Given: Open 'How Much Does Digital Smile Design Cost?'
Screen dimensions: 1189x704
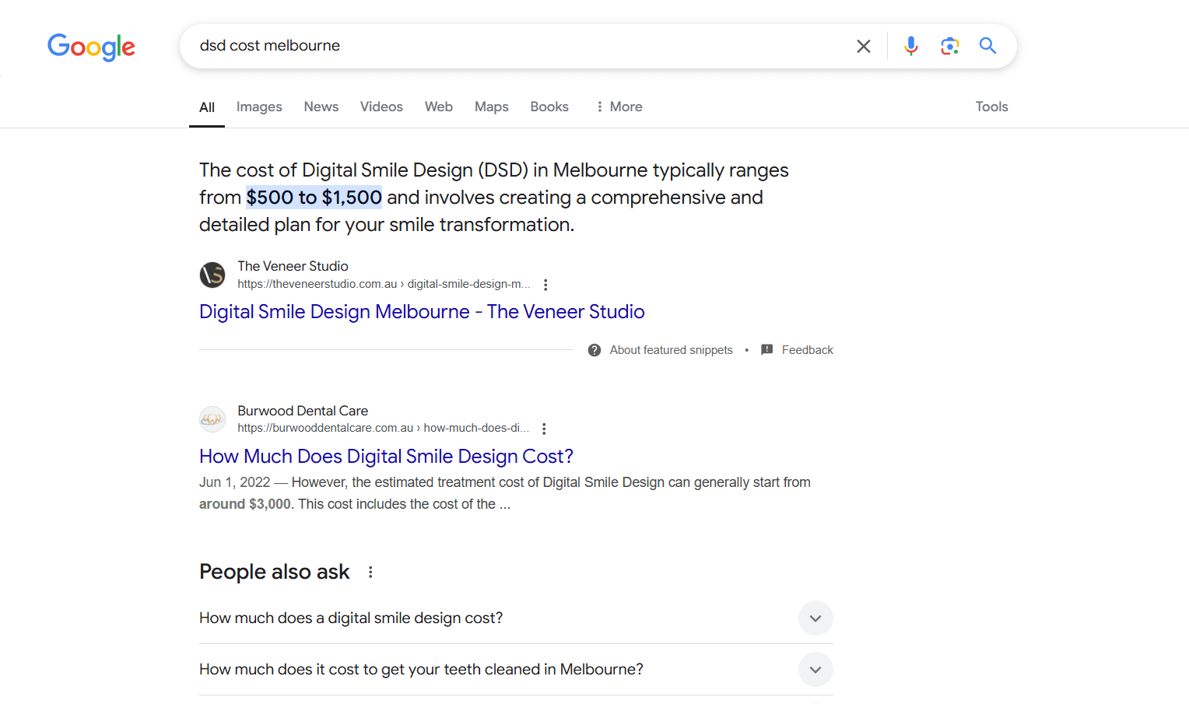Looking at the screenshot, I should click(x=386, y=457).
